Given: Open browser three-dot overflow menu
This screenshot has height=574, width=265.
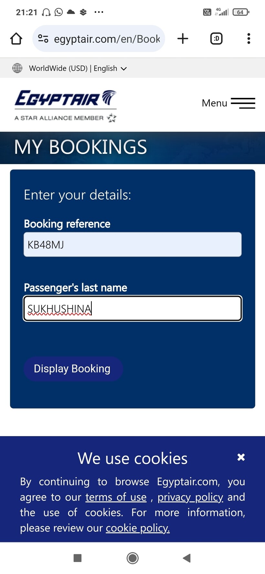Looking at the screenshot, I should tap(249, 39).
